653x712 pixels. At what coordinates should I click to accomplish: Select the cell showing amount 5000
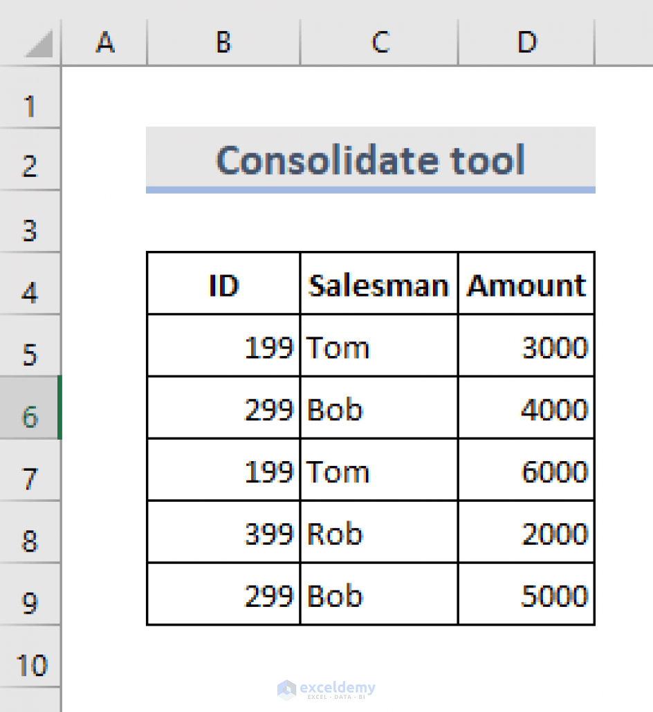coord(527,594)
